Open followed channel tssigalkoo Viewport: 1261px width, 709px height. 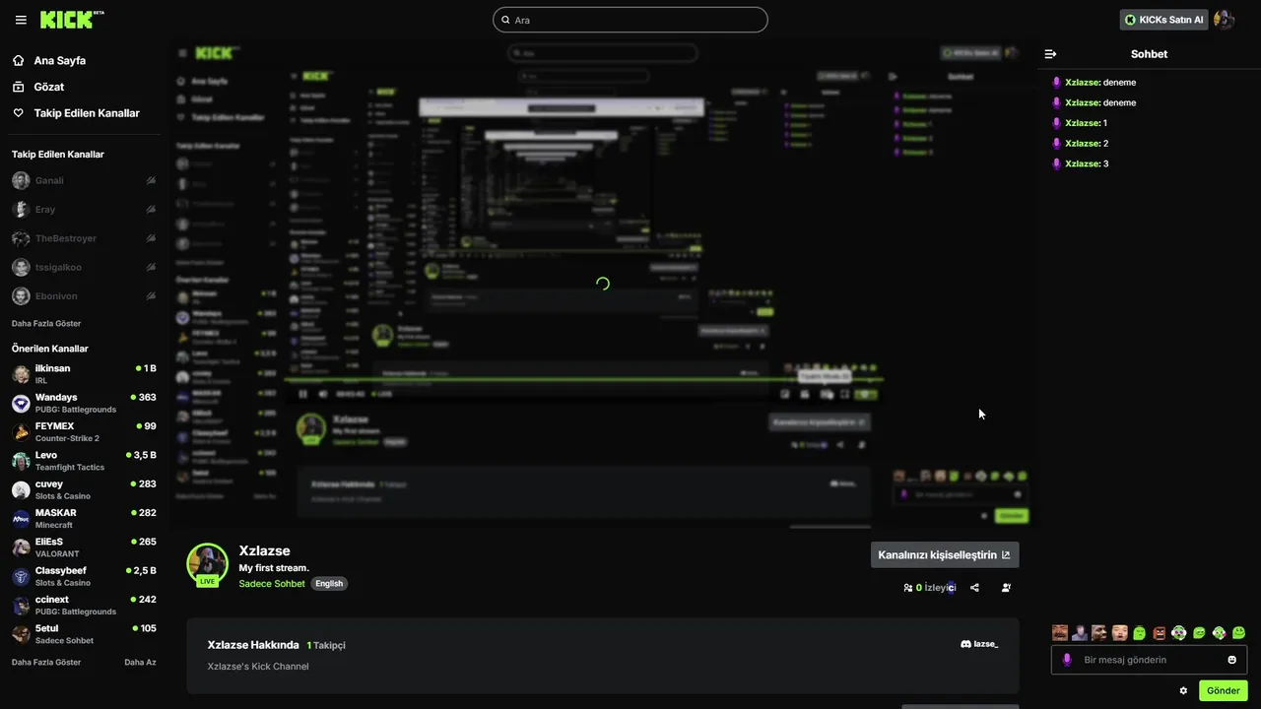coord(83,267)
